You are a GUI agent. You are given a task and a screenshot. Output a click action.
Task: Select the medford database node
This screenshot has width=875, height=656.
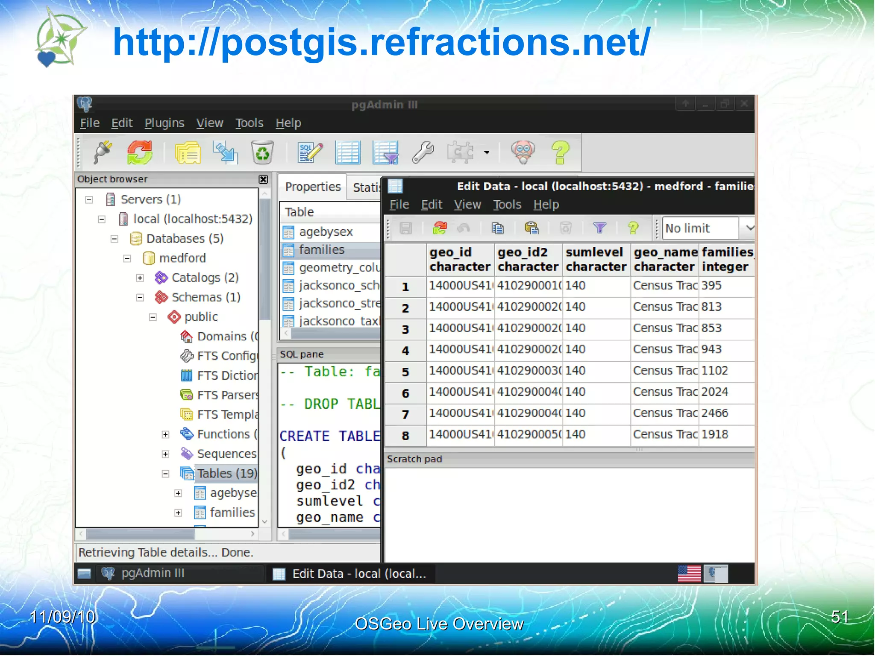coord(182,258)
